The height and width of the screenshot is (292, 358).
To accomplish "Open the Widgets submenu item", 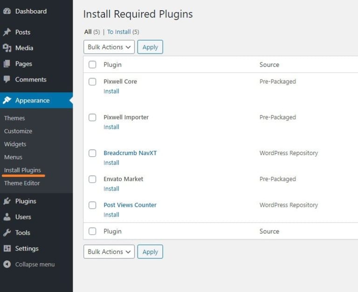I will (15, 144).
